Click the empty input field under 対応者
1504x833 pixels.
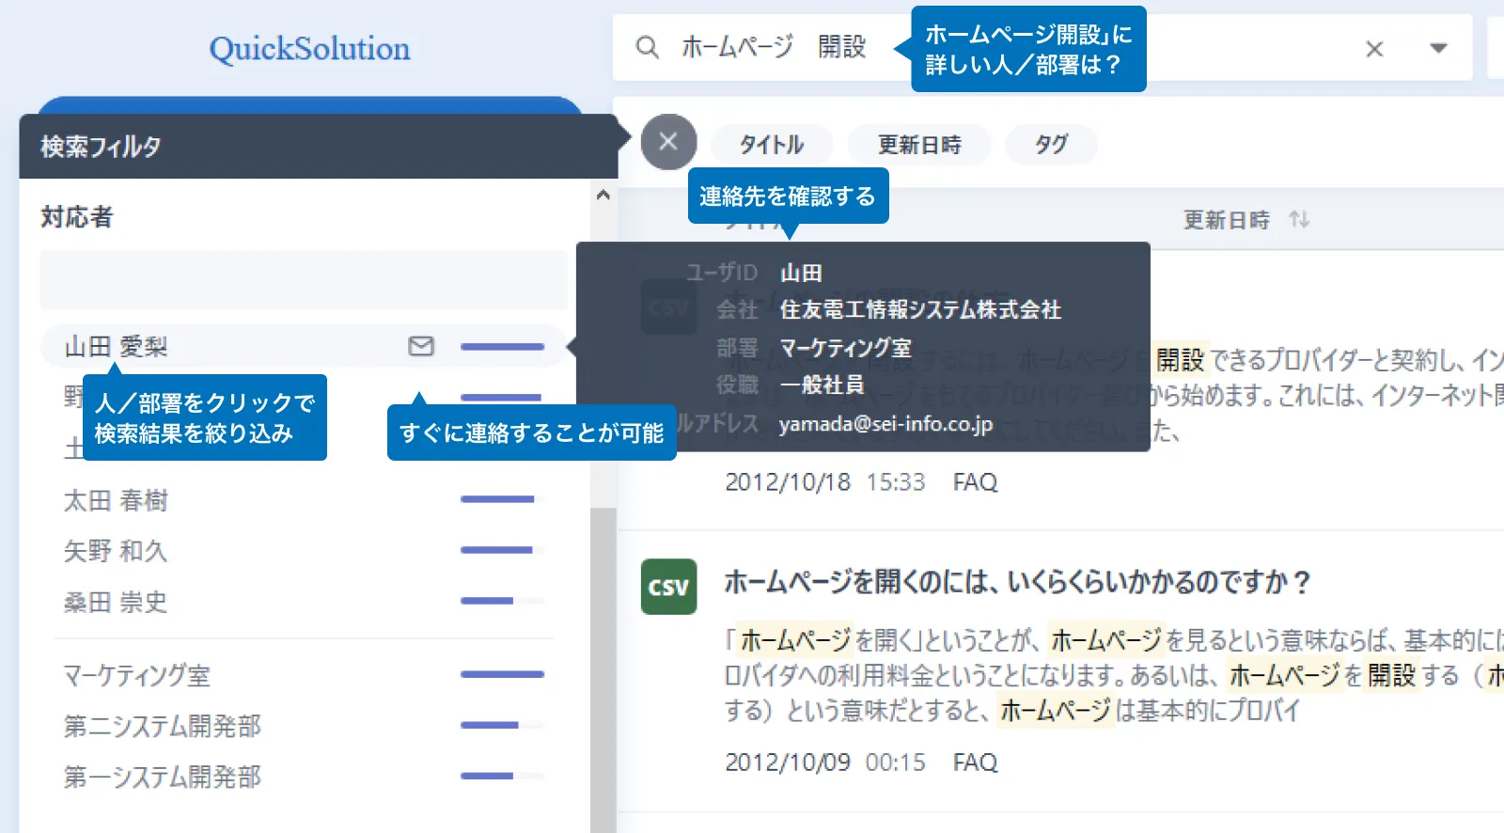tap(304, 280)
